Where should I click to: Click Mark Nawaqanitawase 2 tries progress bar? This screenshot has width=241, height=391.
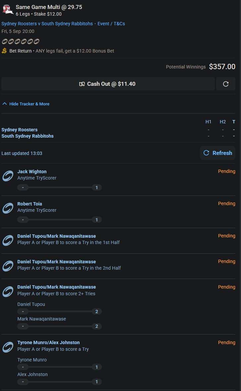pyautogui.click(x=59, y=326)
